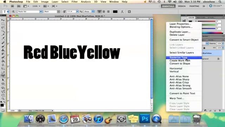The image size is (225, 127).
Task: Toggle text orientation in options bar
Action: (x=13, y=12)
